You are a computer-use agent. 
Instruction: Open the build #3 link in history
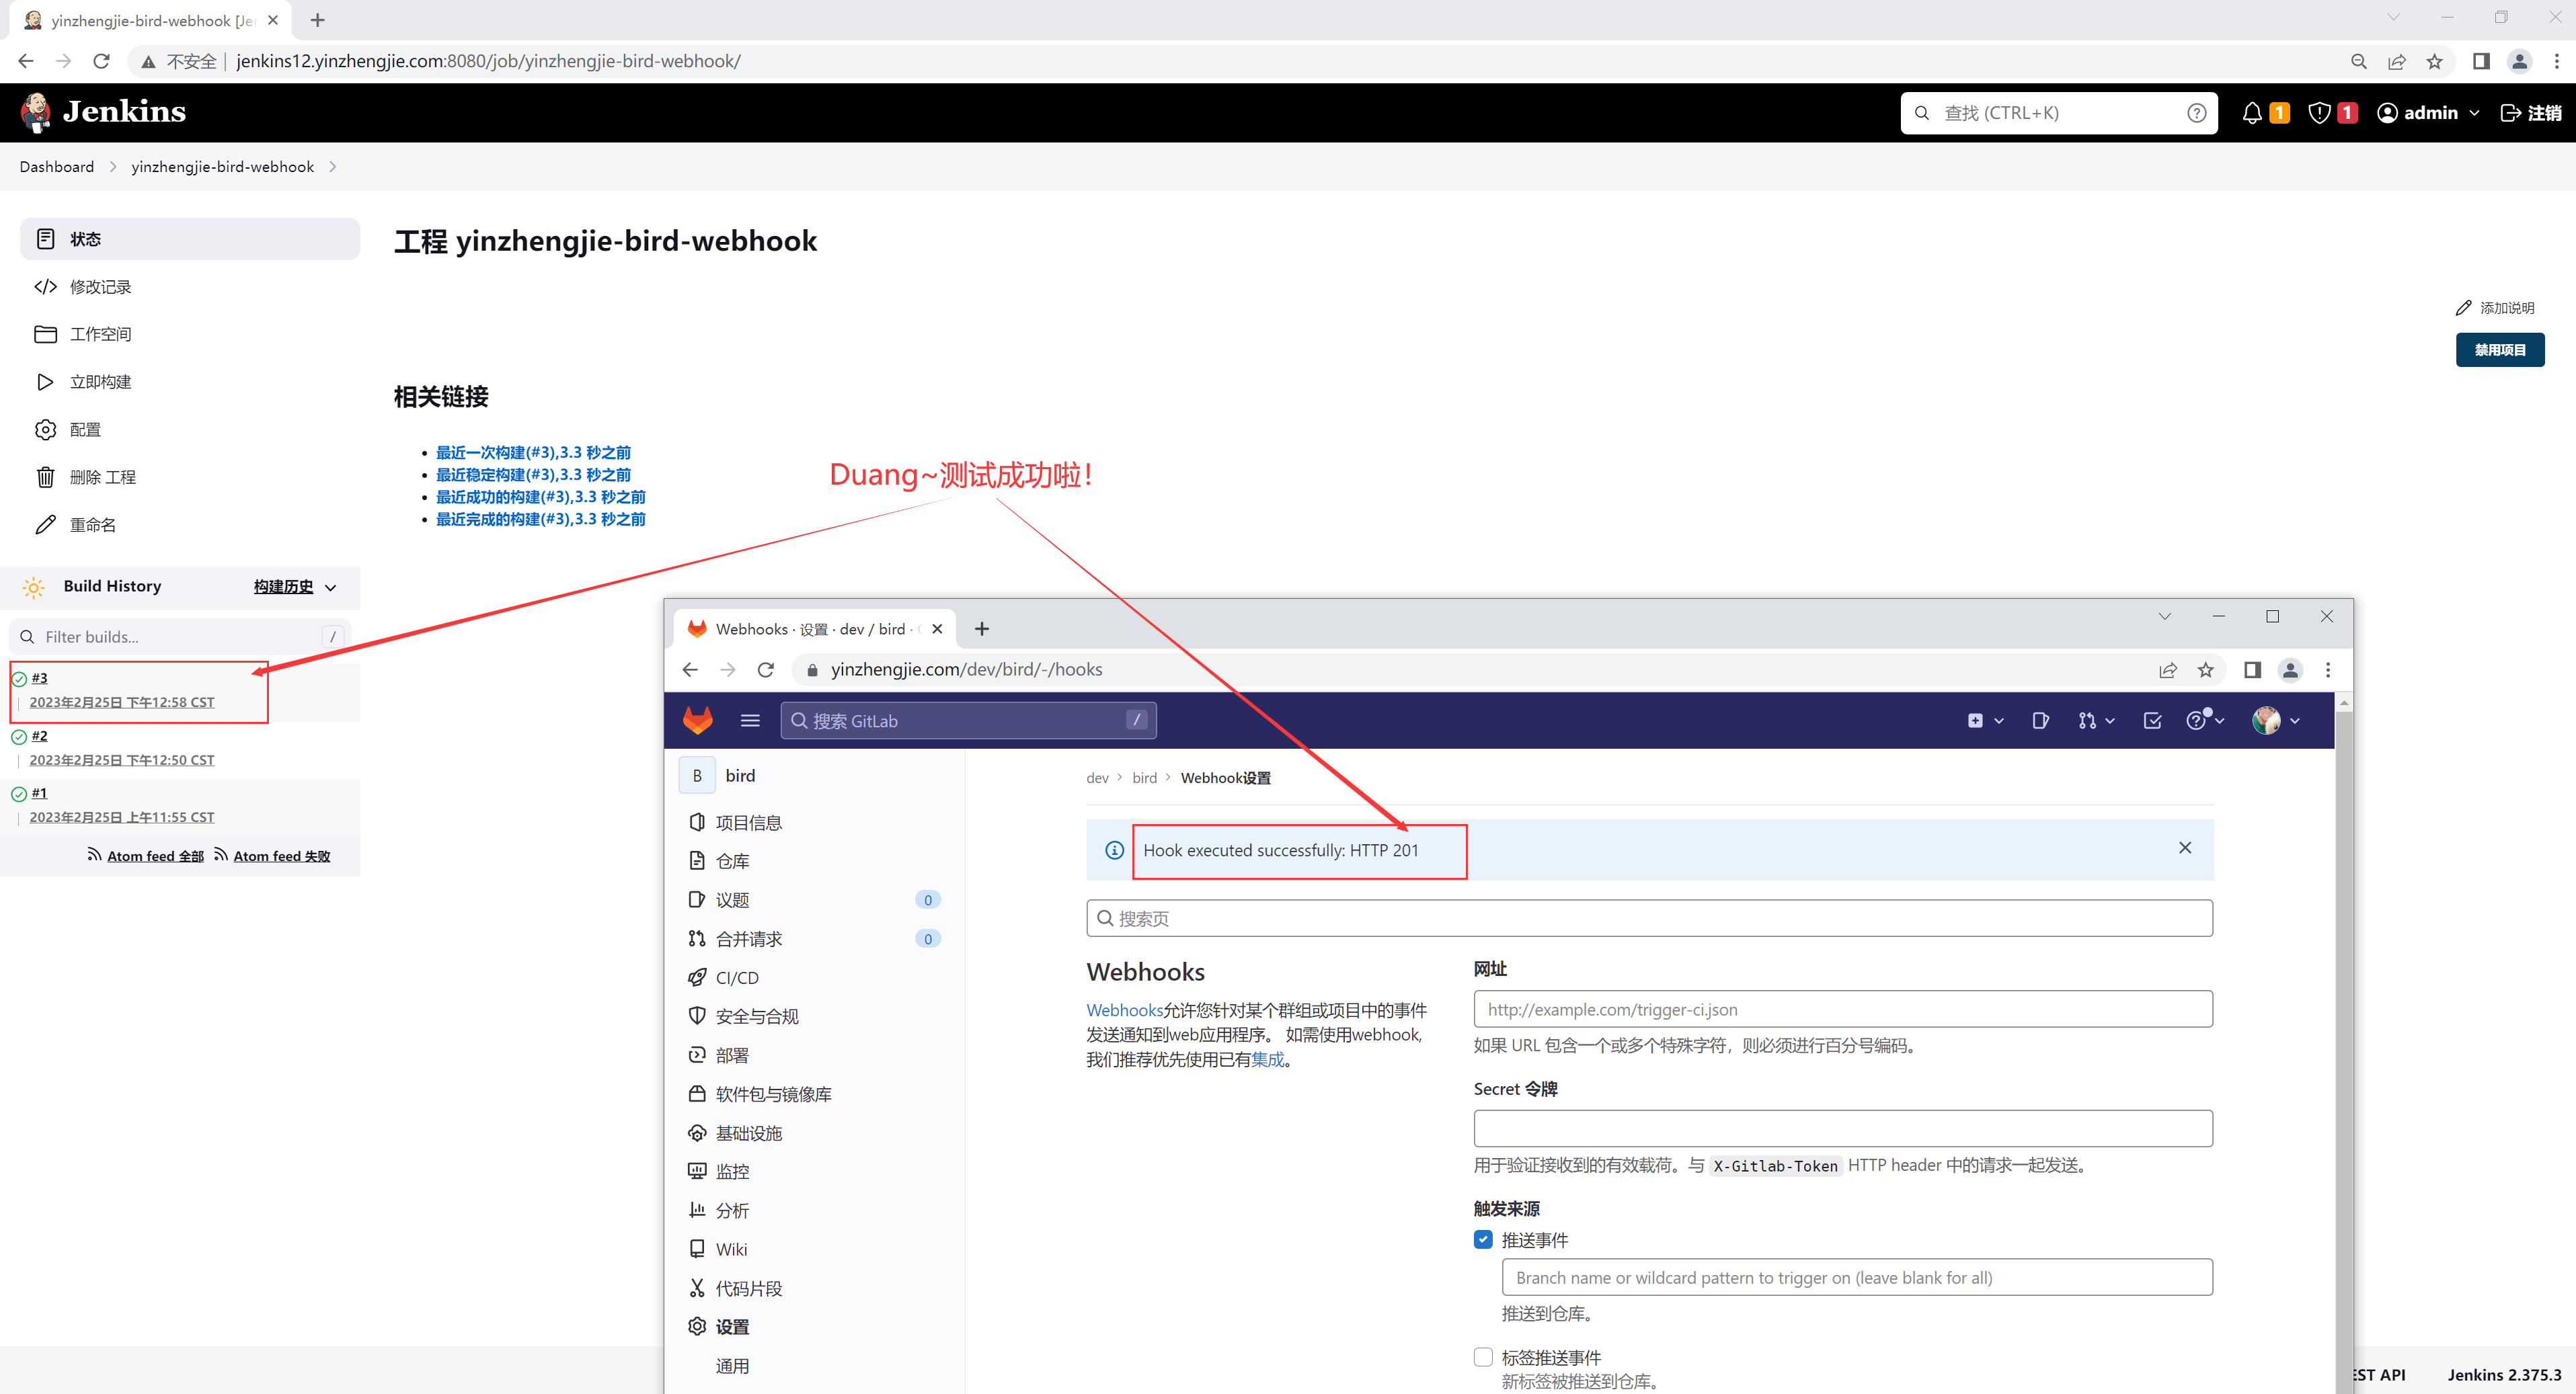pos(39,678)
